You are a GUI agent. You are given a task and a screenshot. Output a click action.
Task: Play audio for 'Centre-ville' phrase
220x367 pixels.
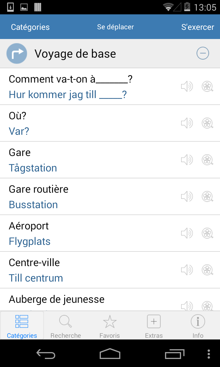point(187,270)
